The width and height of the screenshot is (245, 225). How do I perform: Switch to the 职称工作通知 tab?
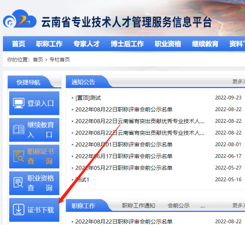point(139,206)
